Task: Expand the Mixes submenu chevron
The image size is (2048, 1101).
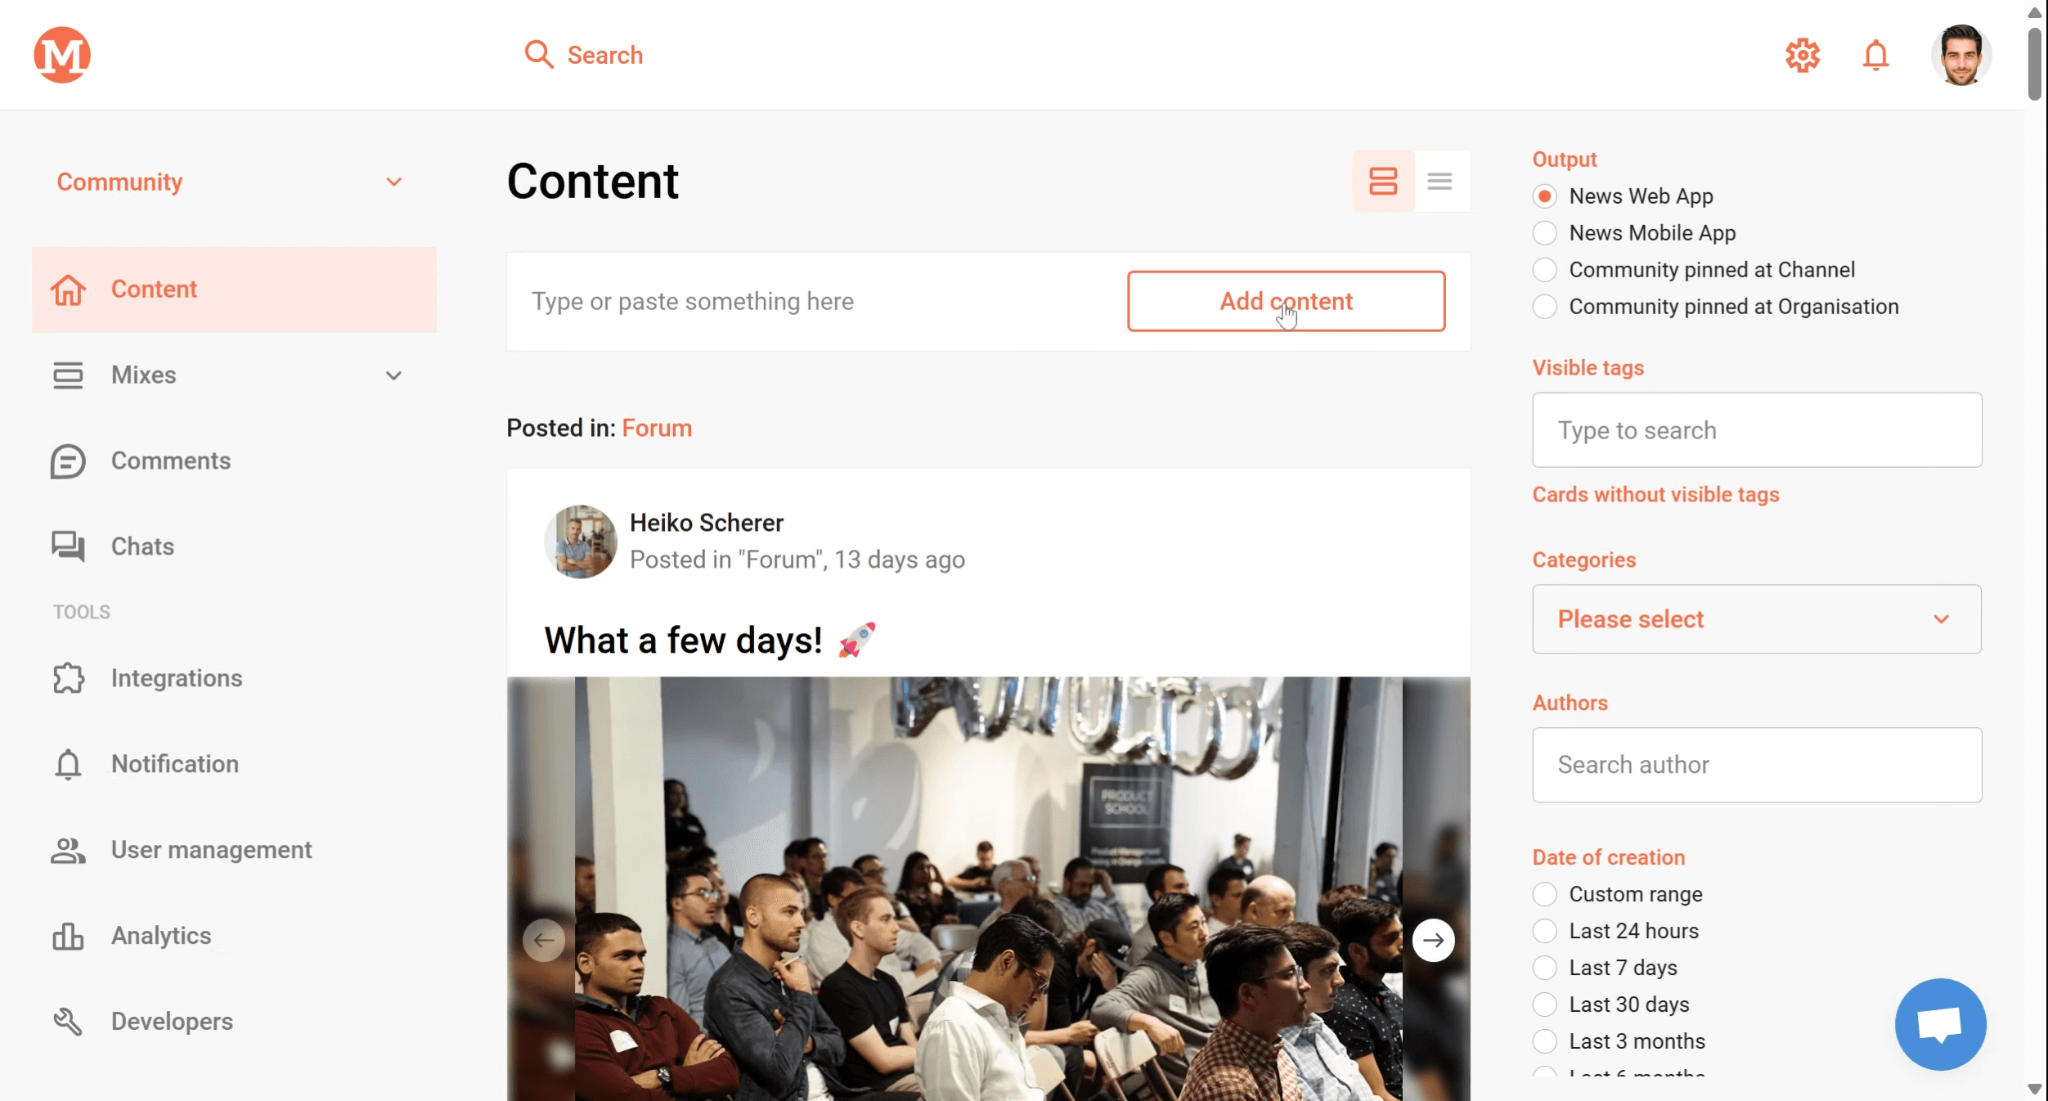Action: coord(393,375)
